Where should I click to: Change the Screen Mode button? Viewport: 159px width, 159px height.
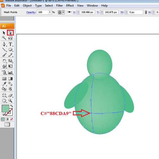click(x=7, y=124)
